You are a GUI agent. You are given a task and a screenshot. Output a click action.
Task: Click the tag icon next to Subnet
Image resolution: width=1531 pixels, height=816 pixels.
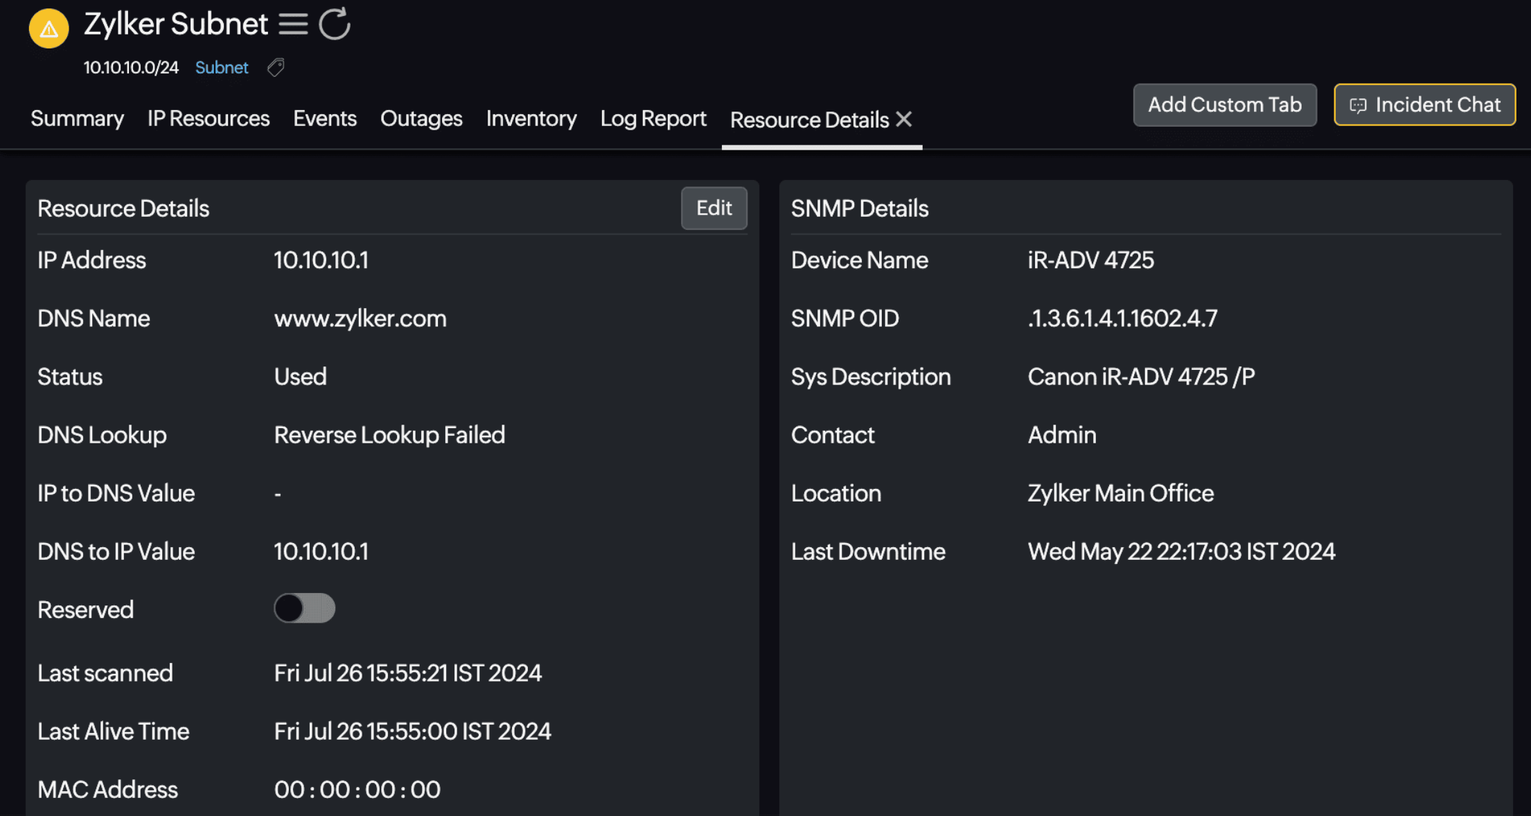(x=276, y=67)
